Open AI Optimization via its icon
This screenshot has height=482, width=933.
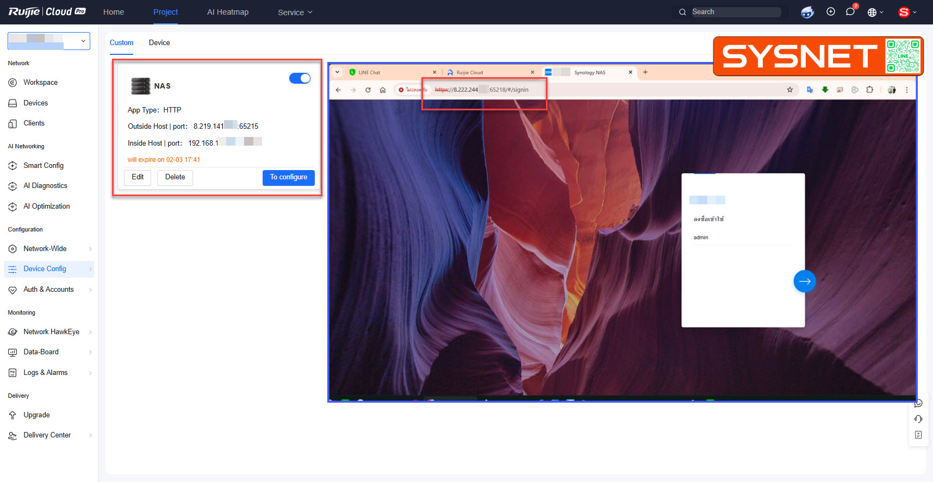click(13, 206)
